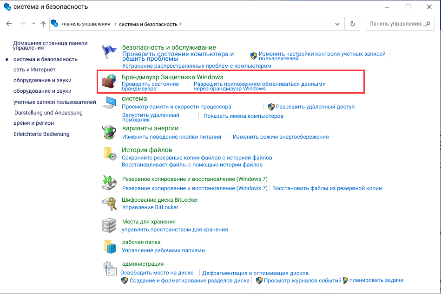Open администрация heading link
Image resolution: width=441 pixels, height=294 pixels.
(x=143, y=264)
